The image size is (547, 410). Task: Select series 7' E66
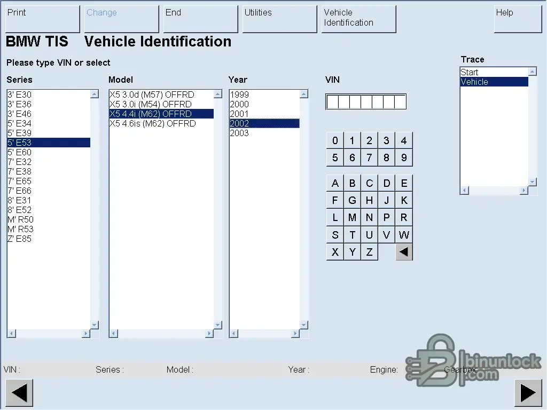49,191
